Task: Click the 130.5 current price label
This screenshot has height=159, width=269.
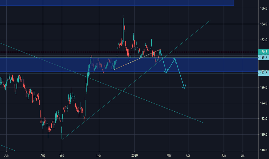Action: [x=264, y=52]
